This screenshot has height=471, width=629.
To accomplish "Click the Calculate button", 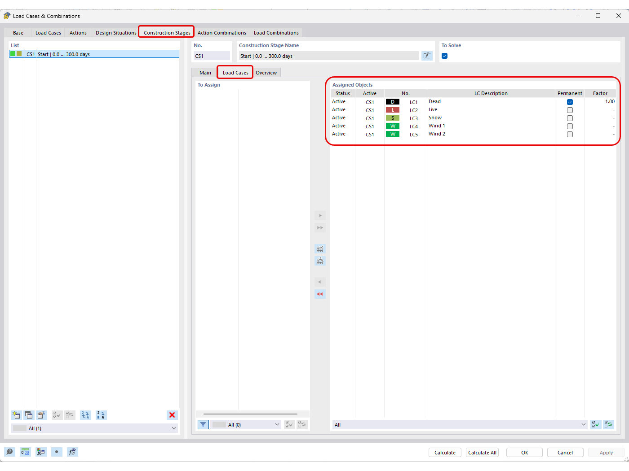I will [445, 452].
